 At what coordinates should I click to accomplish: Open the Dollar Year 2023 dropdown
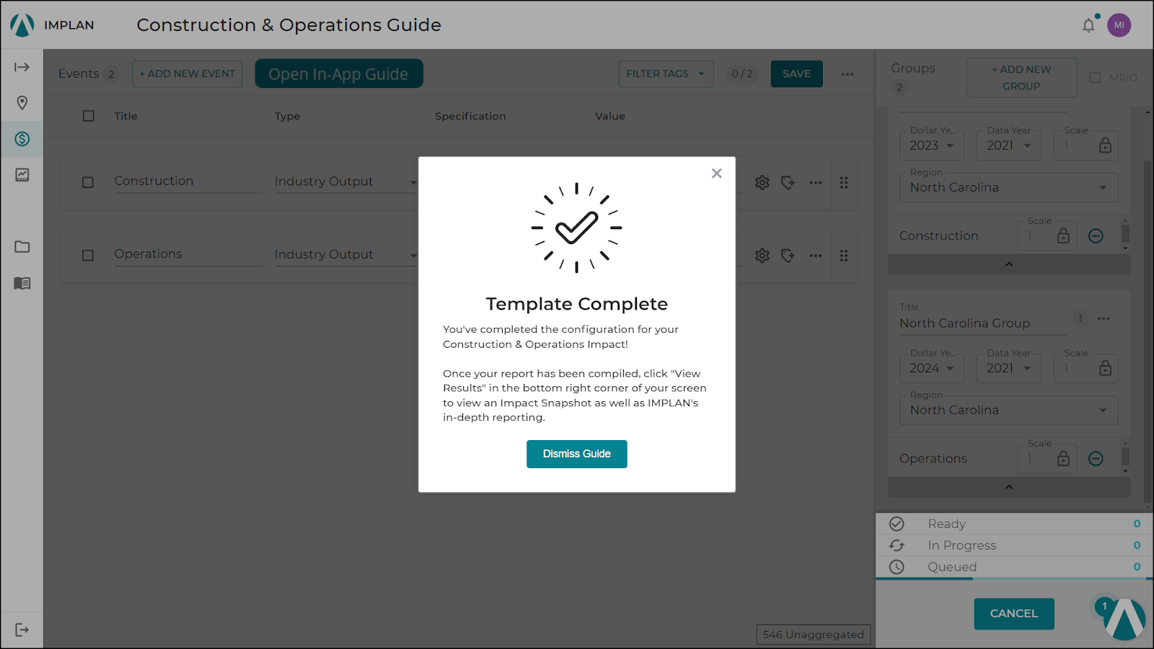pos(931,146)
